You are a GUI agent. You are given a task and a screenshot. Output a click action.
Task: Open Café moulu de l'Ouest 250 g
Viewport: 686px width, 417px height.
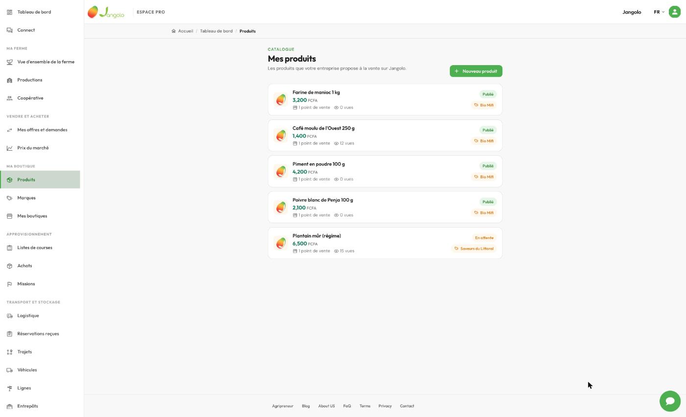click(385, 136)
